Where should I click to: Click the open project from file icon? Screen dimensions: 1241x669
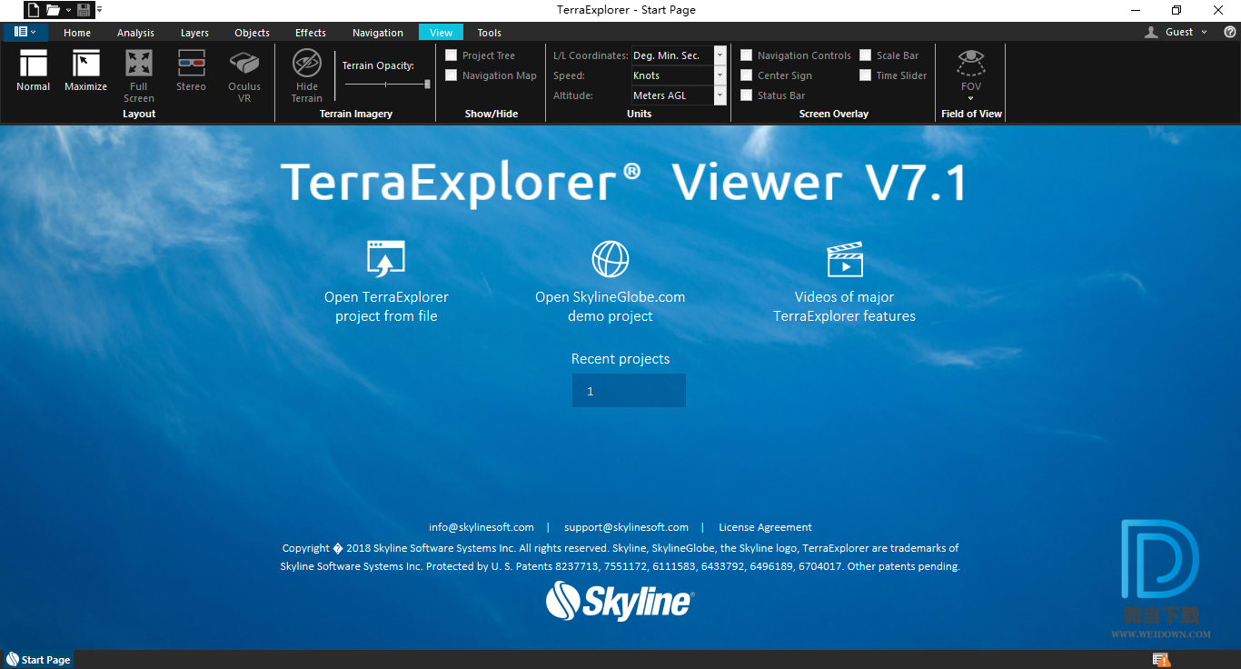tap(386, 258)
